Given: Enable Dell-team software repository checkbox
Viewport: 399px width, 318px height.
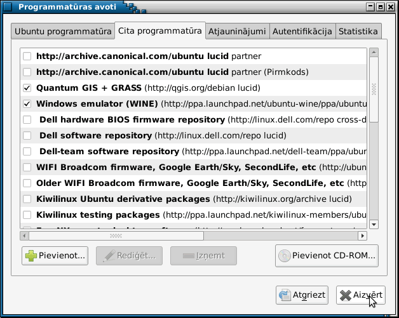Looking at the screenshot, I should [x=27, y=152].
